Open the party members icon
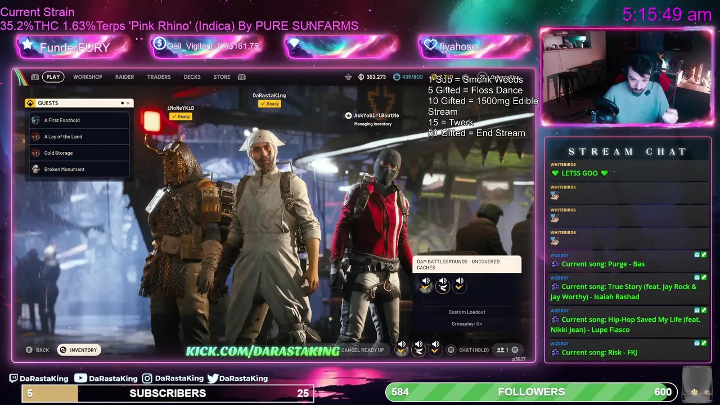Viewport: 720px width, 405px height. click(500, 350)
